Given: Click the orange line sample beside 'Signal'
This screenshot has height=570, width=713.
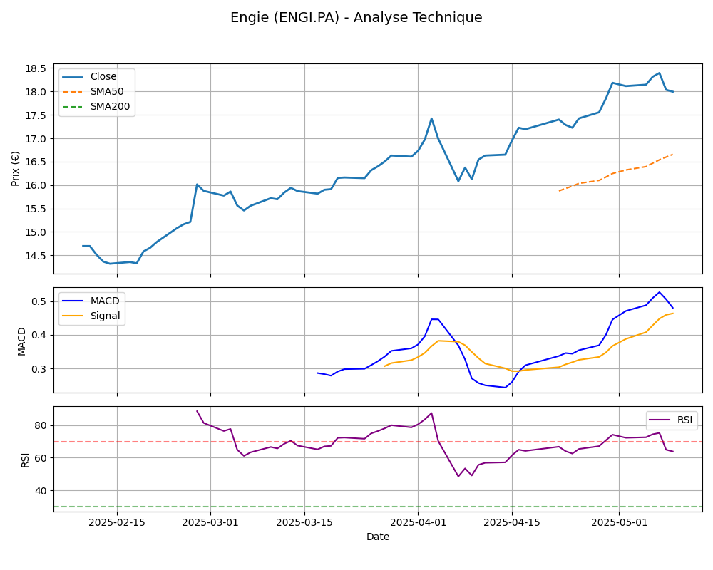Looking at the screenshot, I should [x=73, y=316].
